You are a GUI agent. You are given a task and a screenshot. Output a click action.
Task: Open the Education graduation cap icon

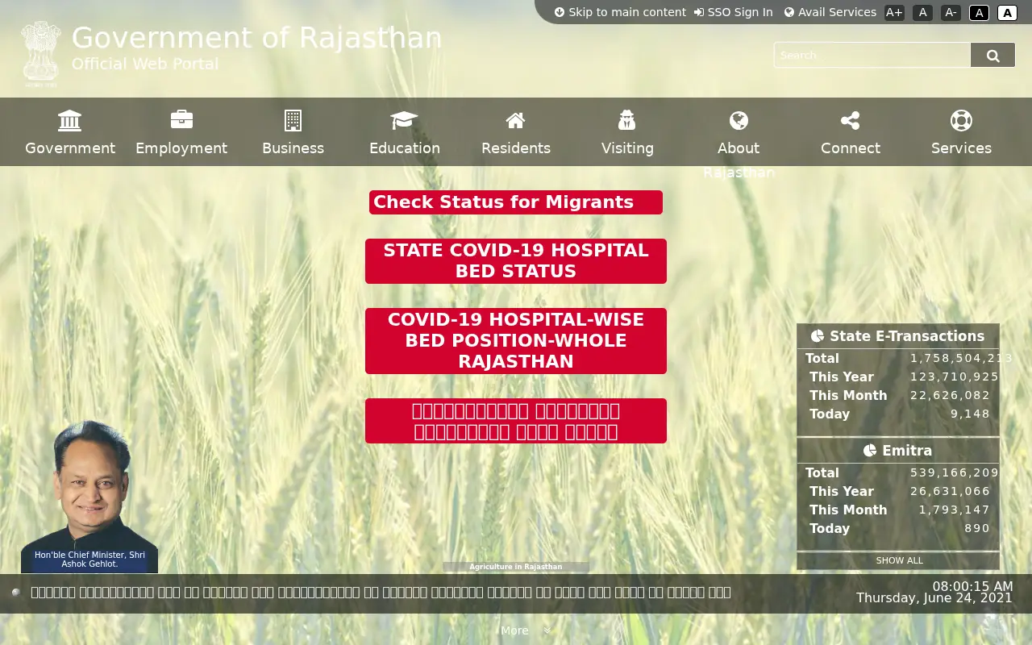404,120
